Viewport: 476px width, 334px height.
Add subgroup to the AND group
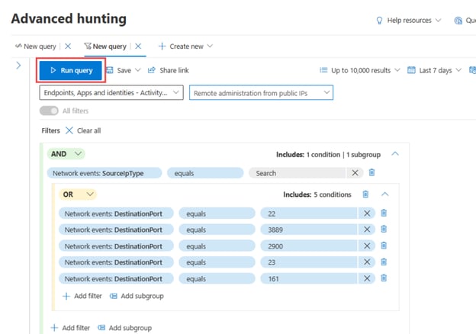click(x=125, y=328)
